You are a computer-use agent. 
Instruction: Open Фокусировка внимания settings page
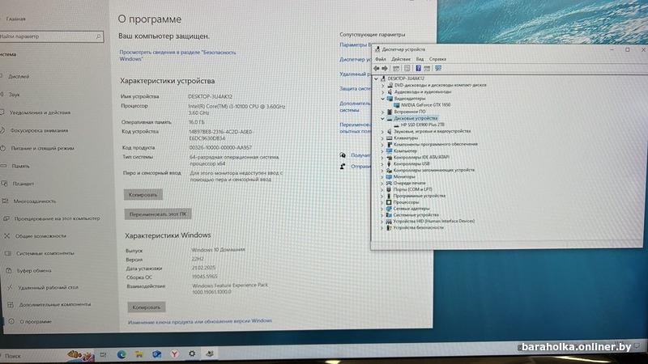pos(39,130)
